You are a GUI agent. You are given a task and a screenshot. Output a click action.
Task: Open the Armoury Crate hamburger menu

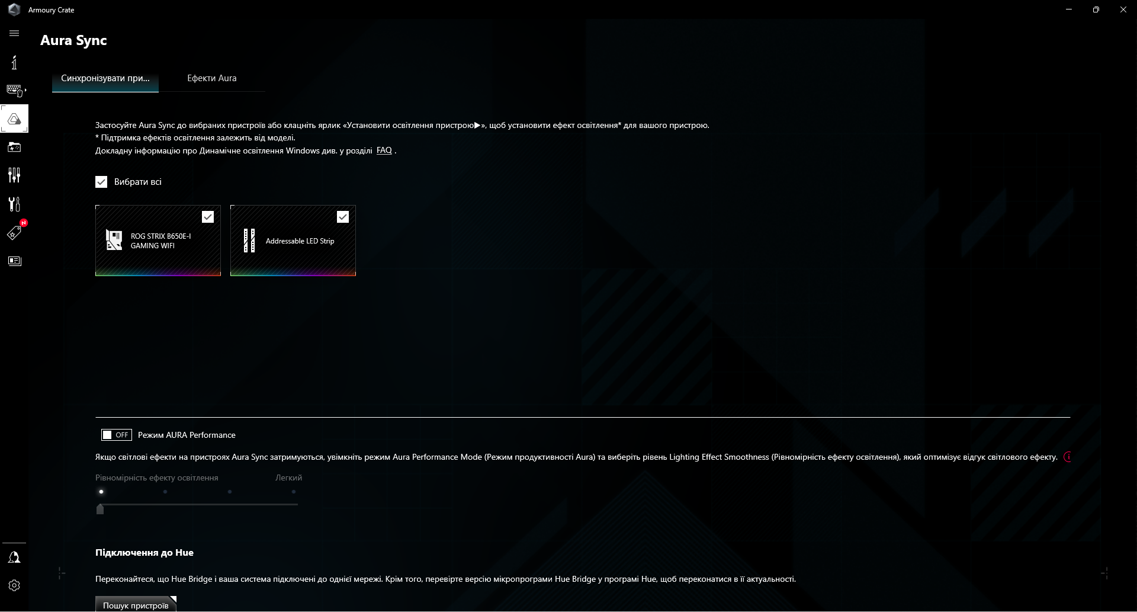click(x=14, y=33)
